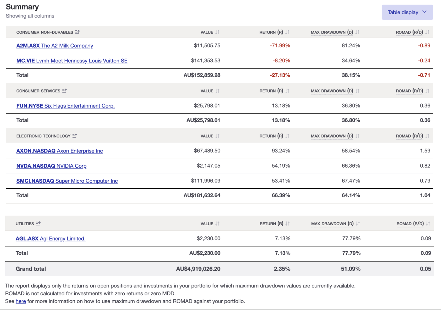Select the Utilities total AU$2,230.00

pos(205,253)
